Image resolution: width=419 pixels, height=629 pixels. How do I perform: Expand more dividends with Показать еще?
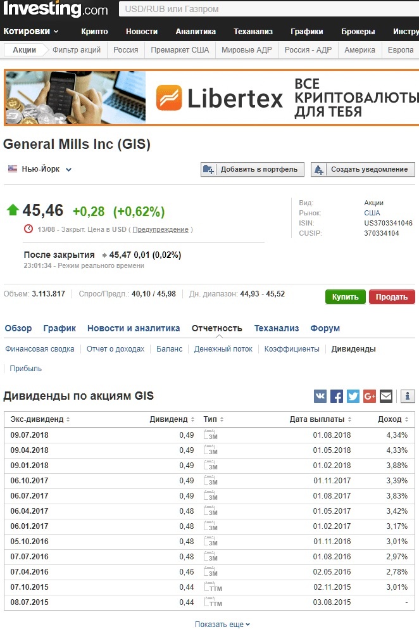tap(222, 624)
